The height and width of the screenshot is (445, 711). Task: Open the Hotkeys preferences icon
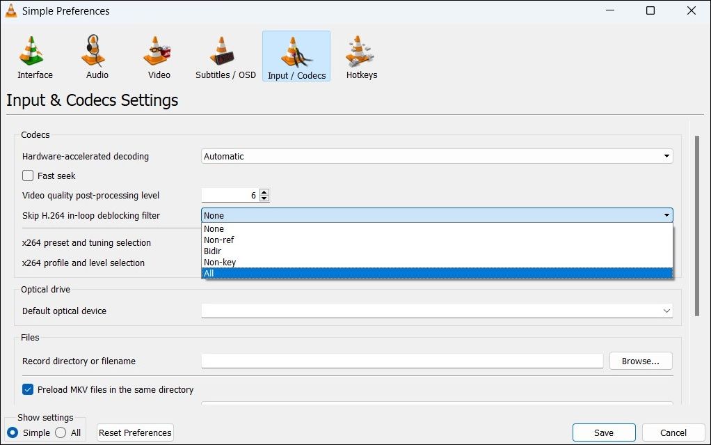[359, 50]
